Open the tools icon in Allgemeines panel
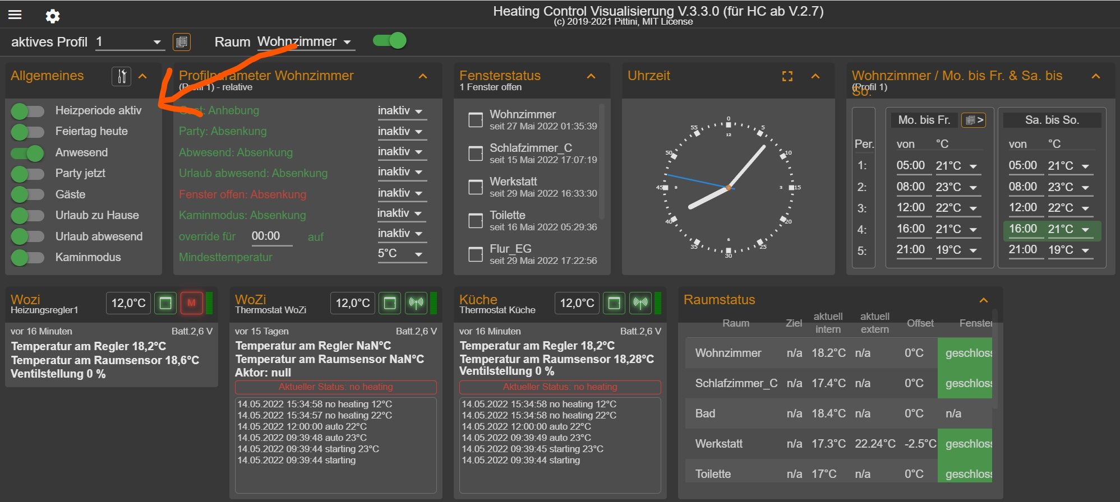This screenshot has width=1120, height=502. tap(121, 76)
